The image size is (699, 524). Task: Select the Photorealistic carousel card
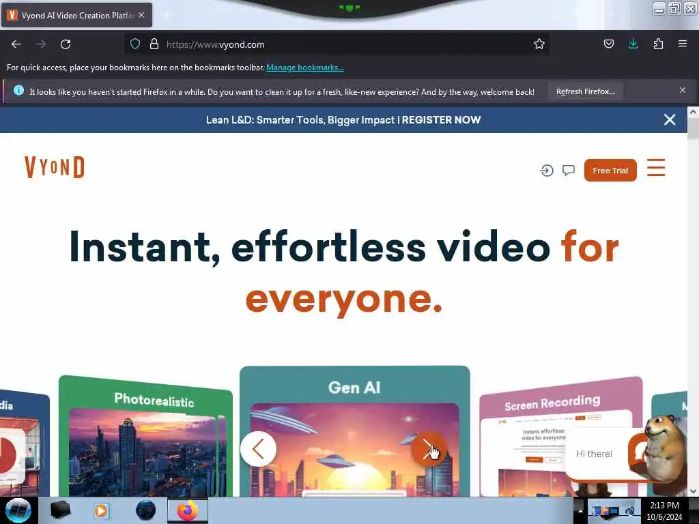pyautogui.click(x=145, y=437)
